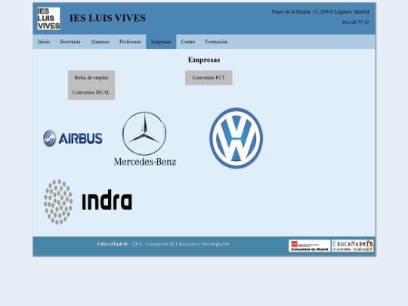Screen dimensions: 408x306
Task: Click the Empresas page heading
Action: coord(204,60)
